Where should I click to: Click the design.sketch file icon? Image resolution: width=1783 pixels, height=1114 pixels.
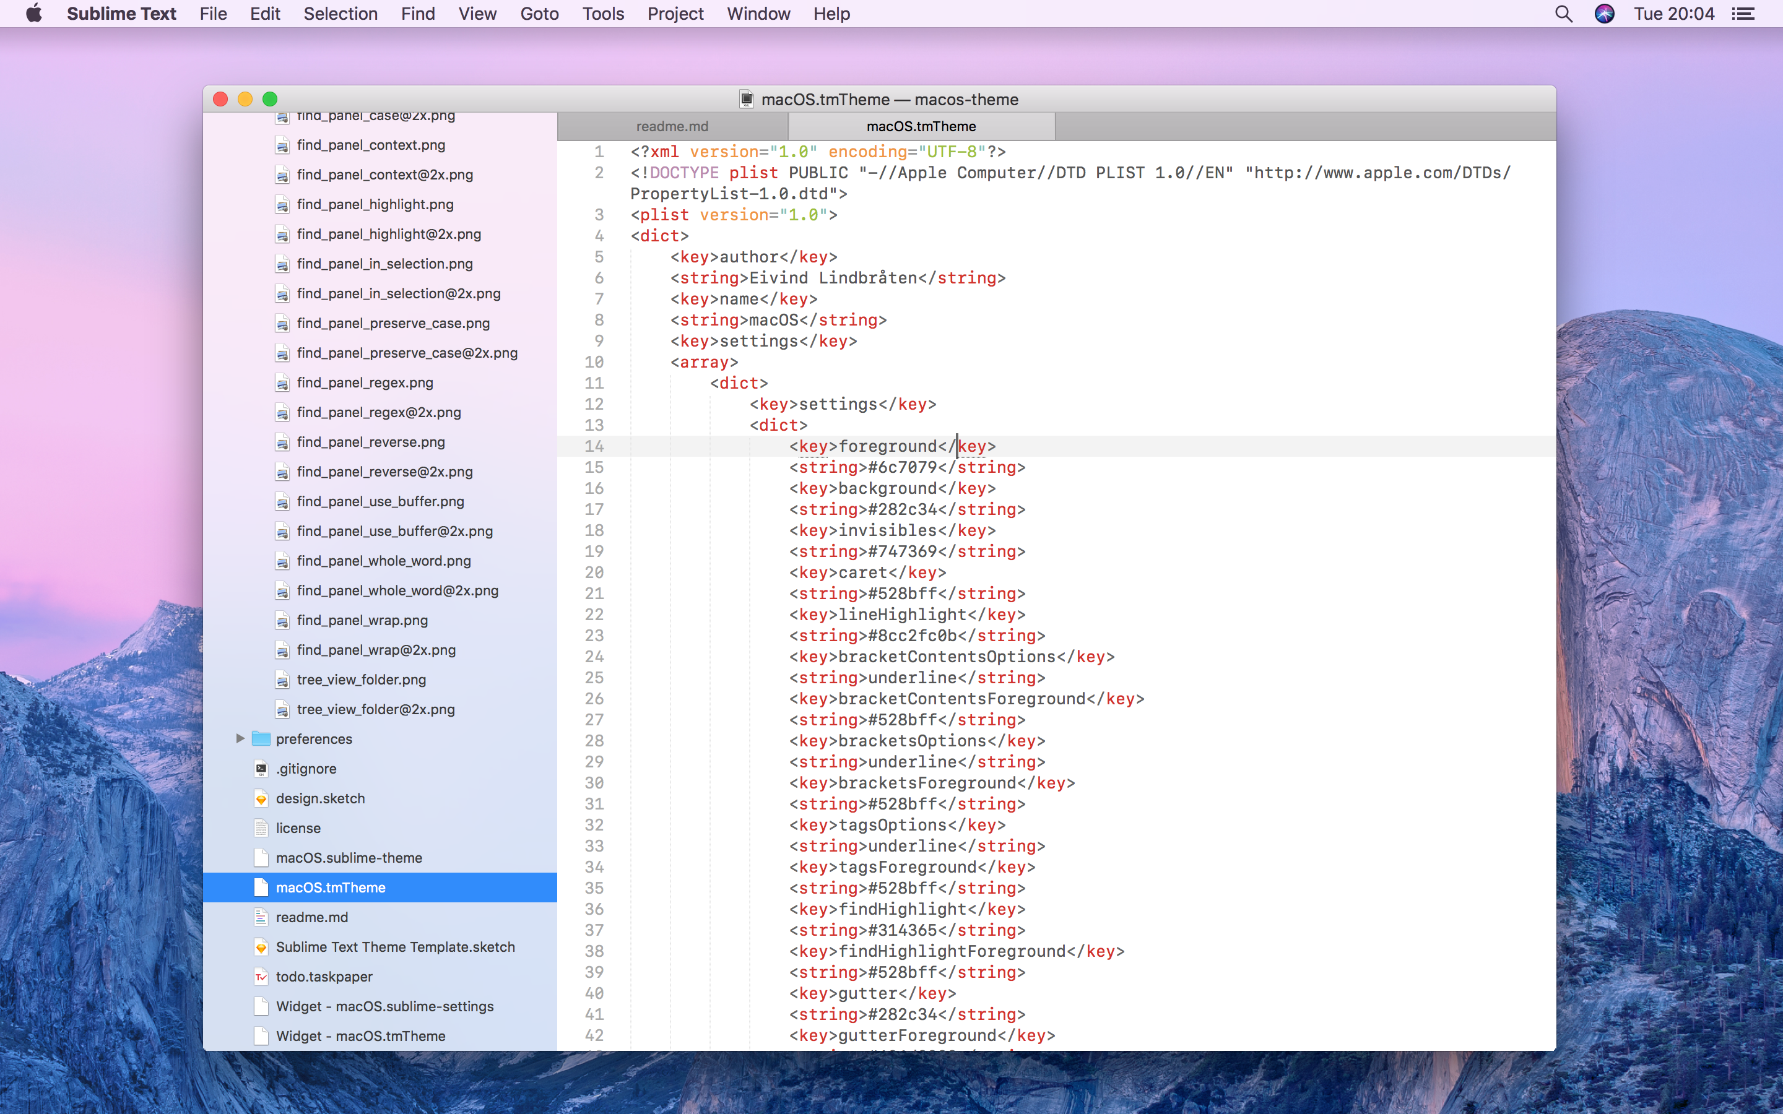tap(261, 798)
